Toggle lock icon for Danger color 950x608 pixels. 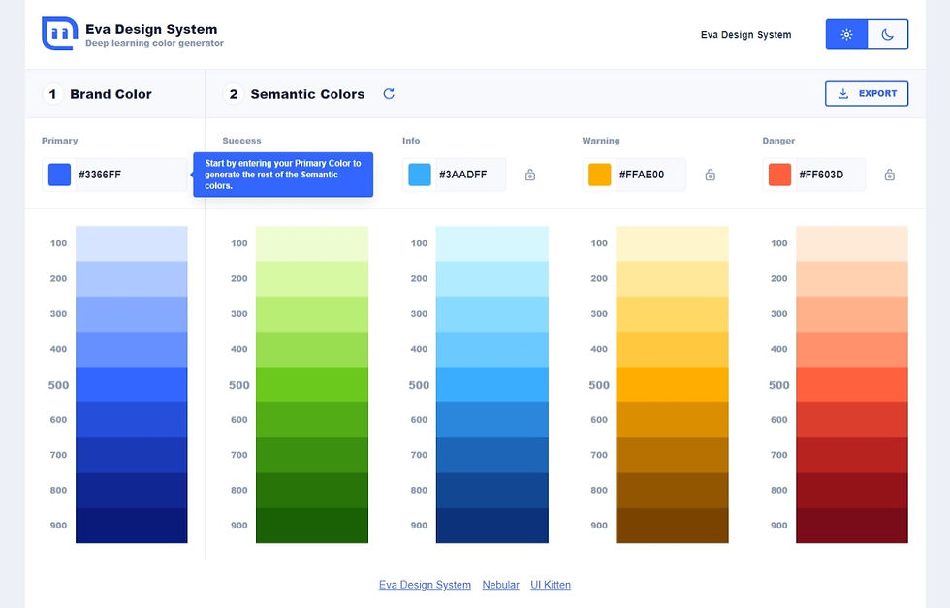(890, 175)
